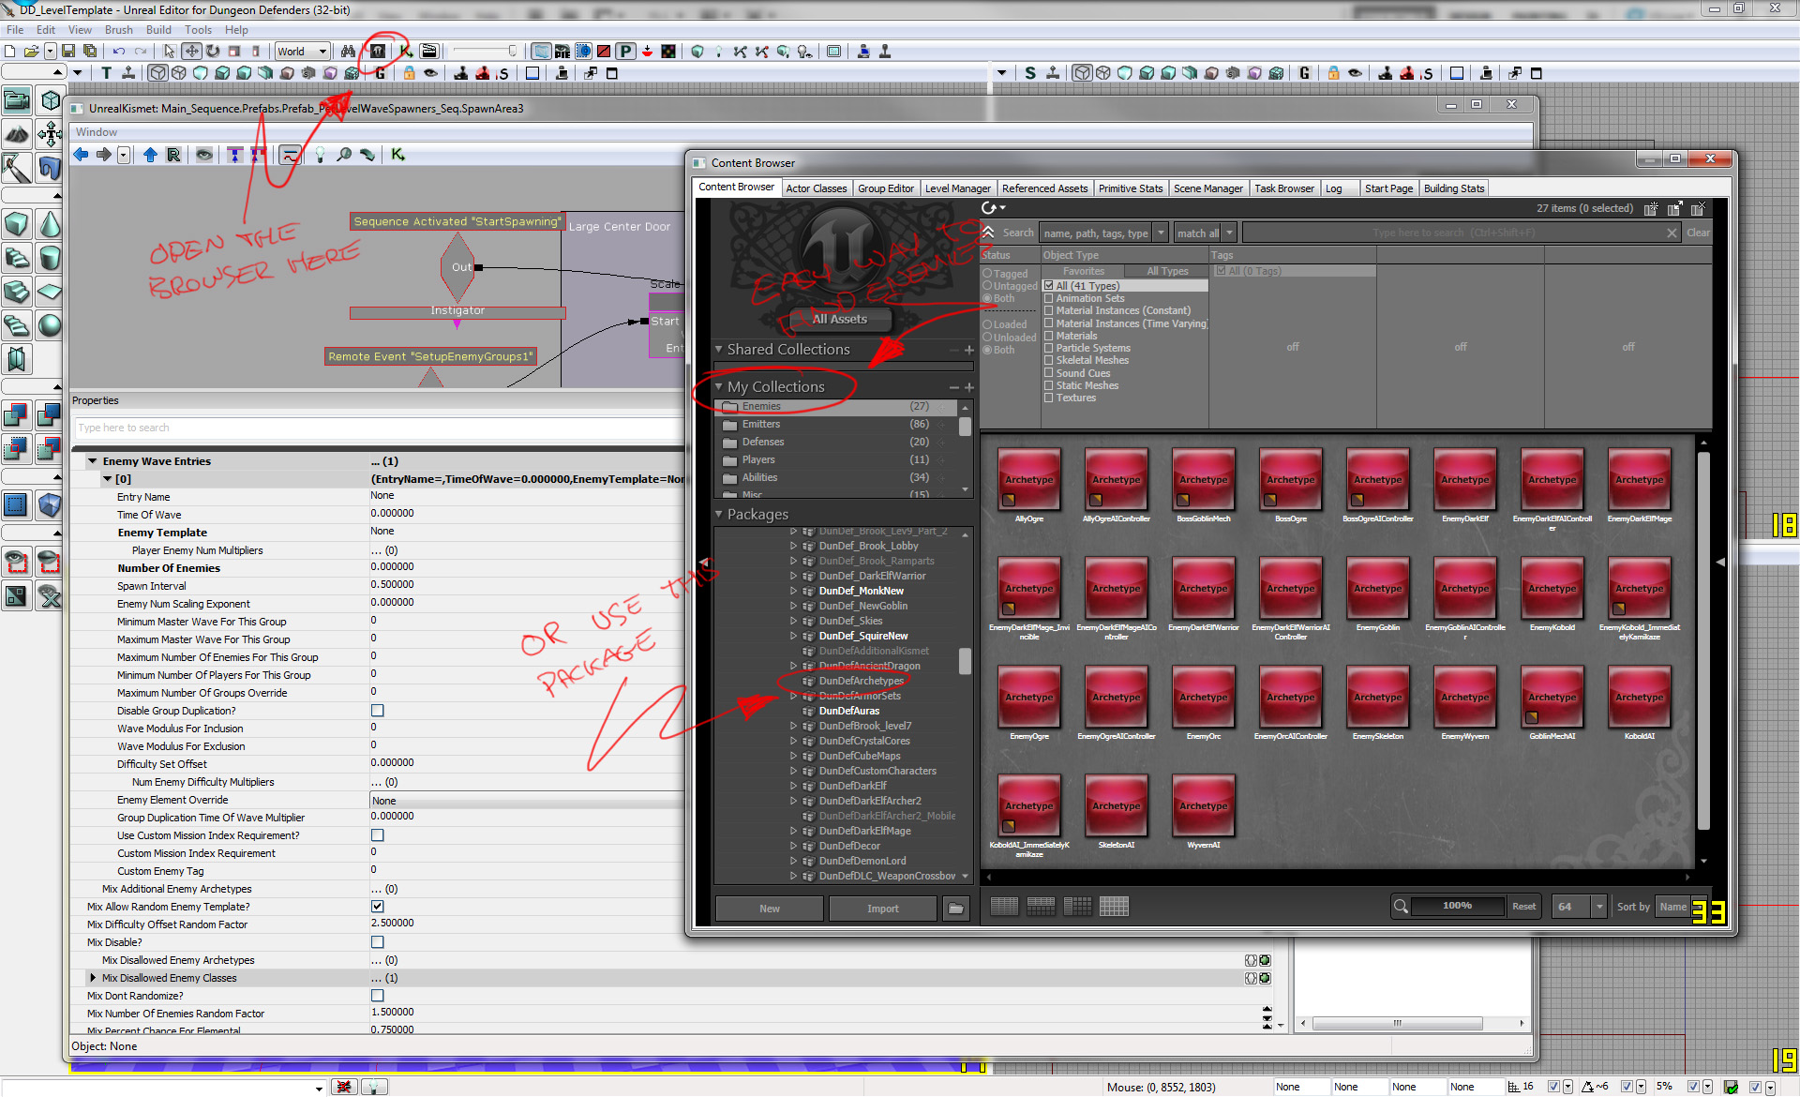
Task: Open the Kismet Window menu
Action: click(x=97, y=132)
